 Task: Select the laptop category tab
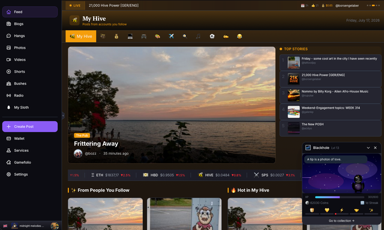coord(130,36)
